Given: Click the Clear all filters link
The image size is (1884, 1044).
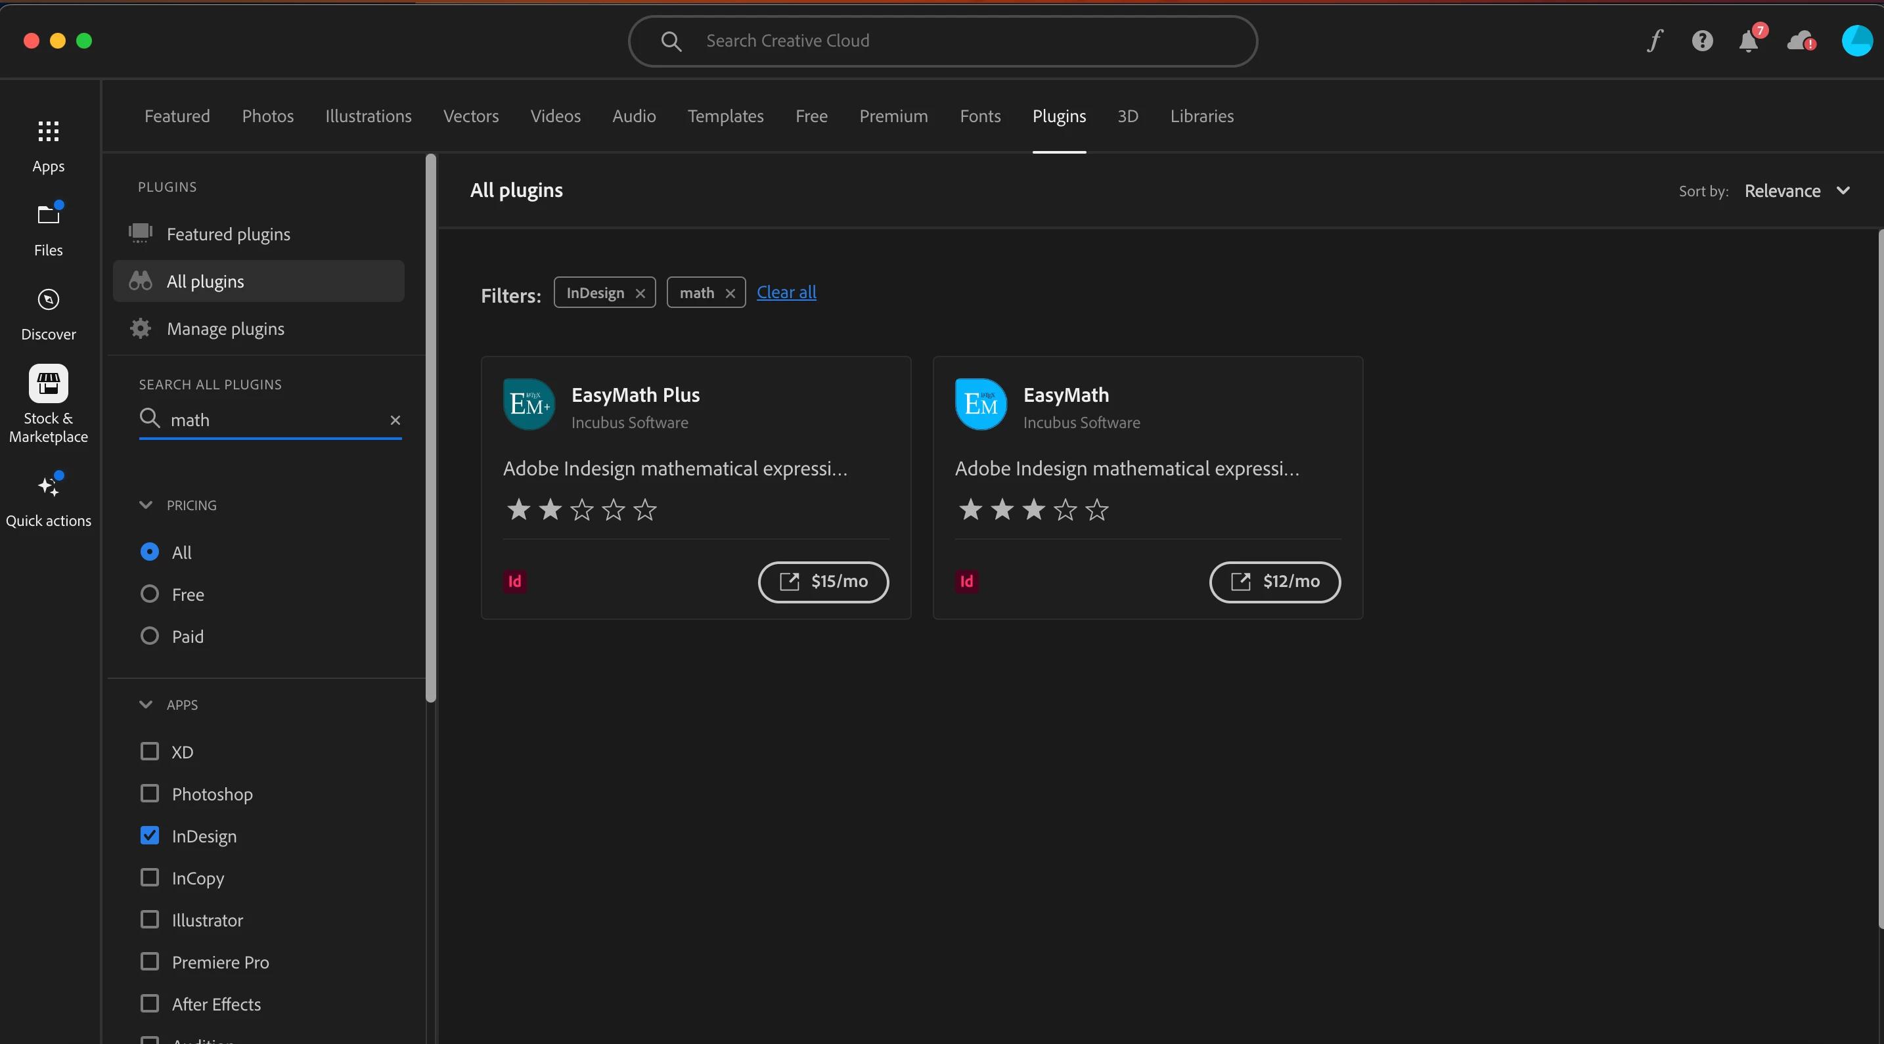Looking at the screenshot, I should [786, 292].
